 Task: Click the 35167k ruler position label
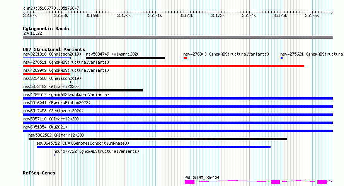(30, 15)
